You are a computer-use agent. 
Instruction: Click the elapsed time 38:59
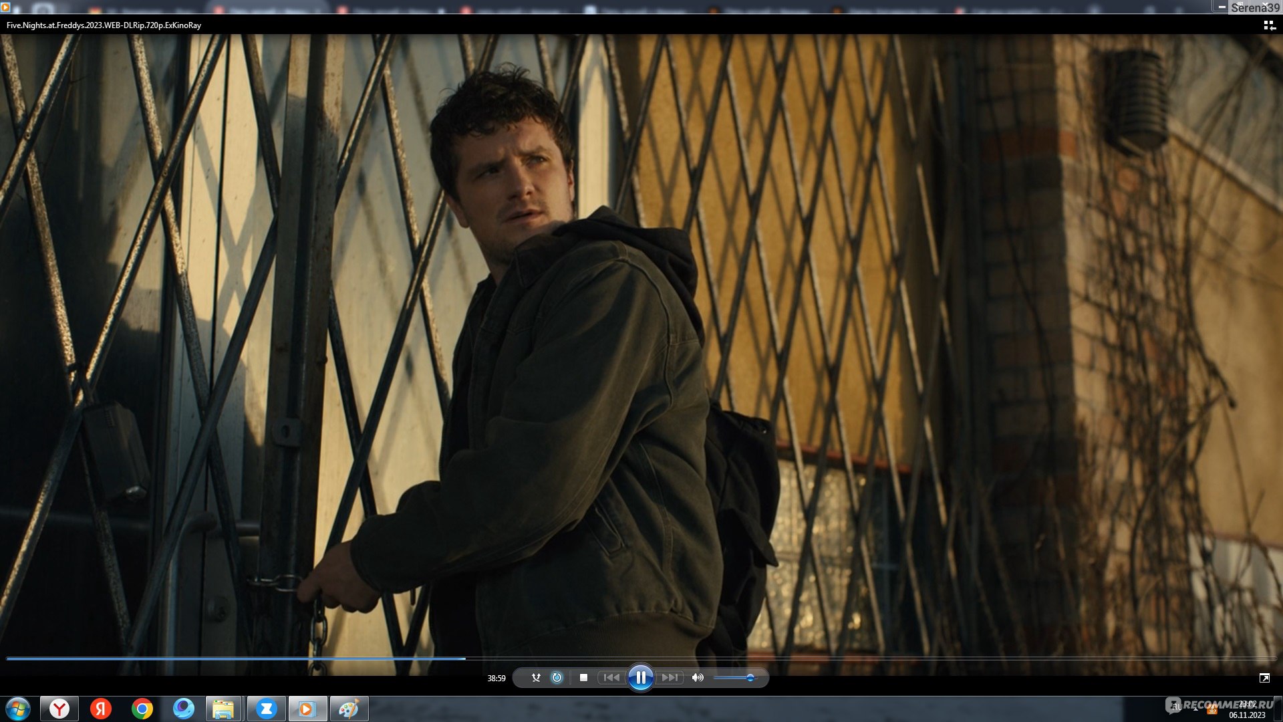click(x=496, y=678)
